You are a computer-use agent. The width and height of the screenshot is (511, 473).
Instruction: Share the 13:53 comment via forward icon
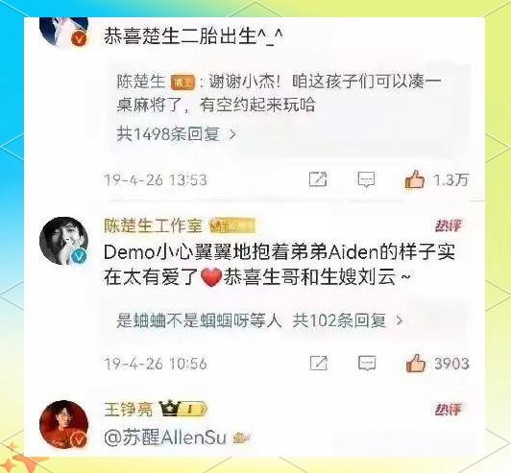tap(318, 179)
